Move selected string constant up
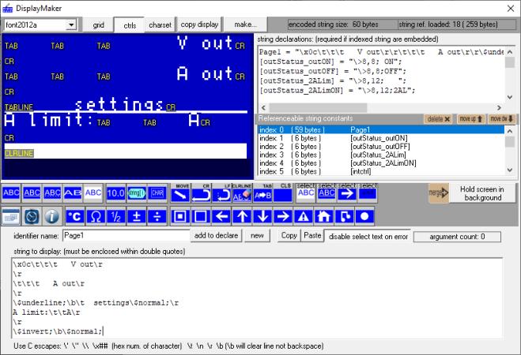521x355 pixels. point(470,118)
